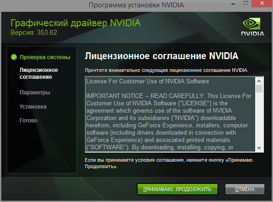This screenshot has height=202, width=273.
Task: Click the Прочтите внимательно instruction line
Action: click(167, 70)
